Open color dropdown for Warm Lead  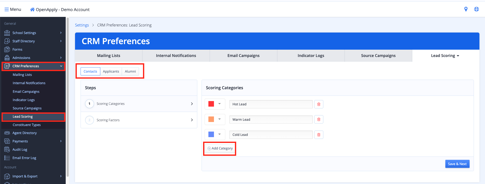(x=219, y=119)
